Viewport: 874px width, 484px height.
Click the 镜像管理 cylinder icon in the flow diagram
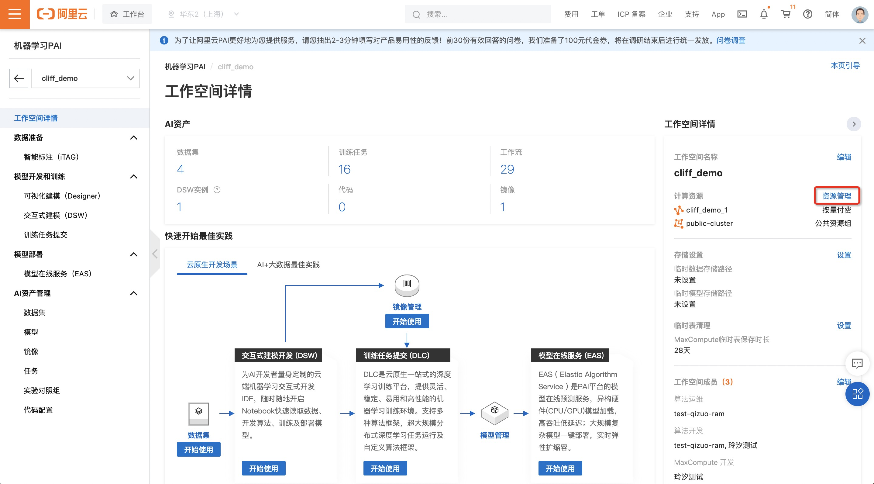(407, 285)
